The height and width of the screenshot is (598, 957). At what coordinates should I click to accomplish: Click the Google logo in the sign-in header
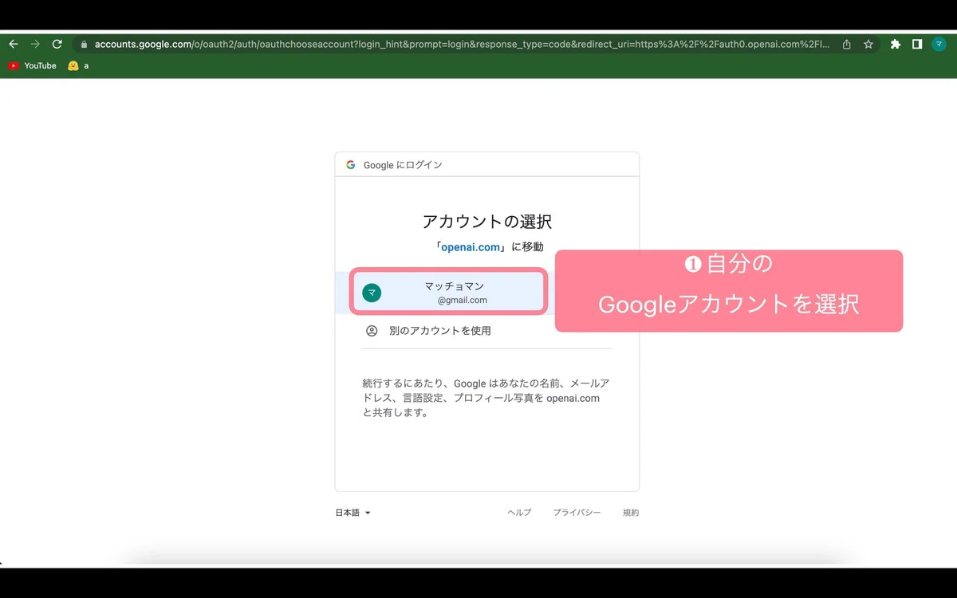pos(351,165)
